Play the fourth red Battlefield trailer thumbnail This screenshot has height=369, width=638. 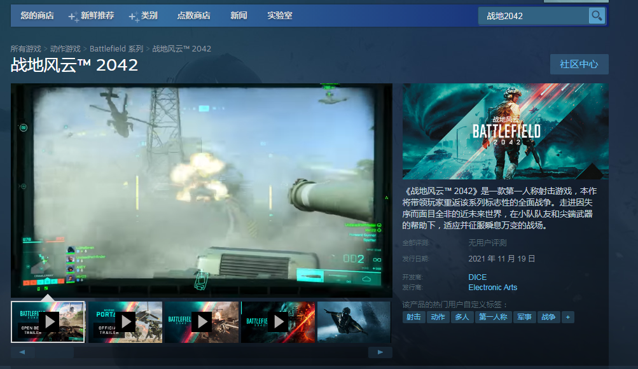[278, 322]
